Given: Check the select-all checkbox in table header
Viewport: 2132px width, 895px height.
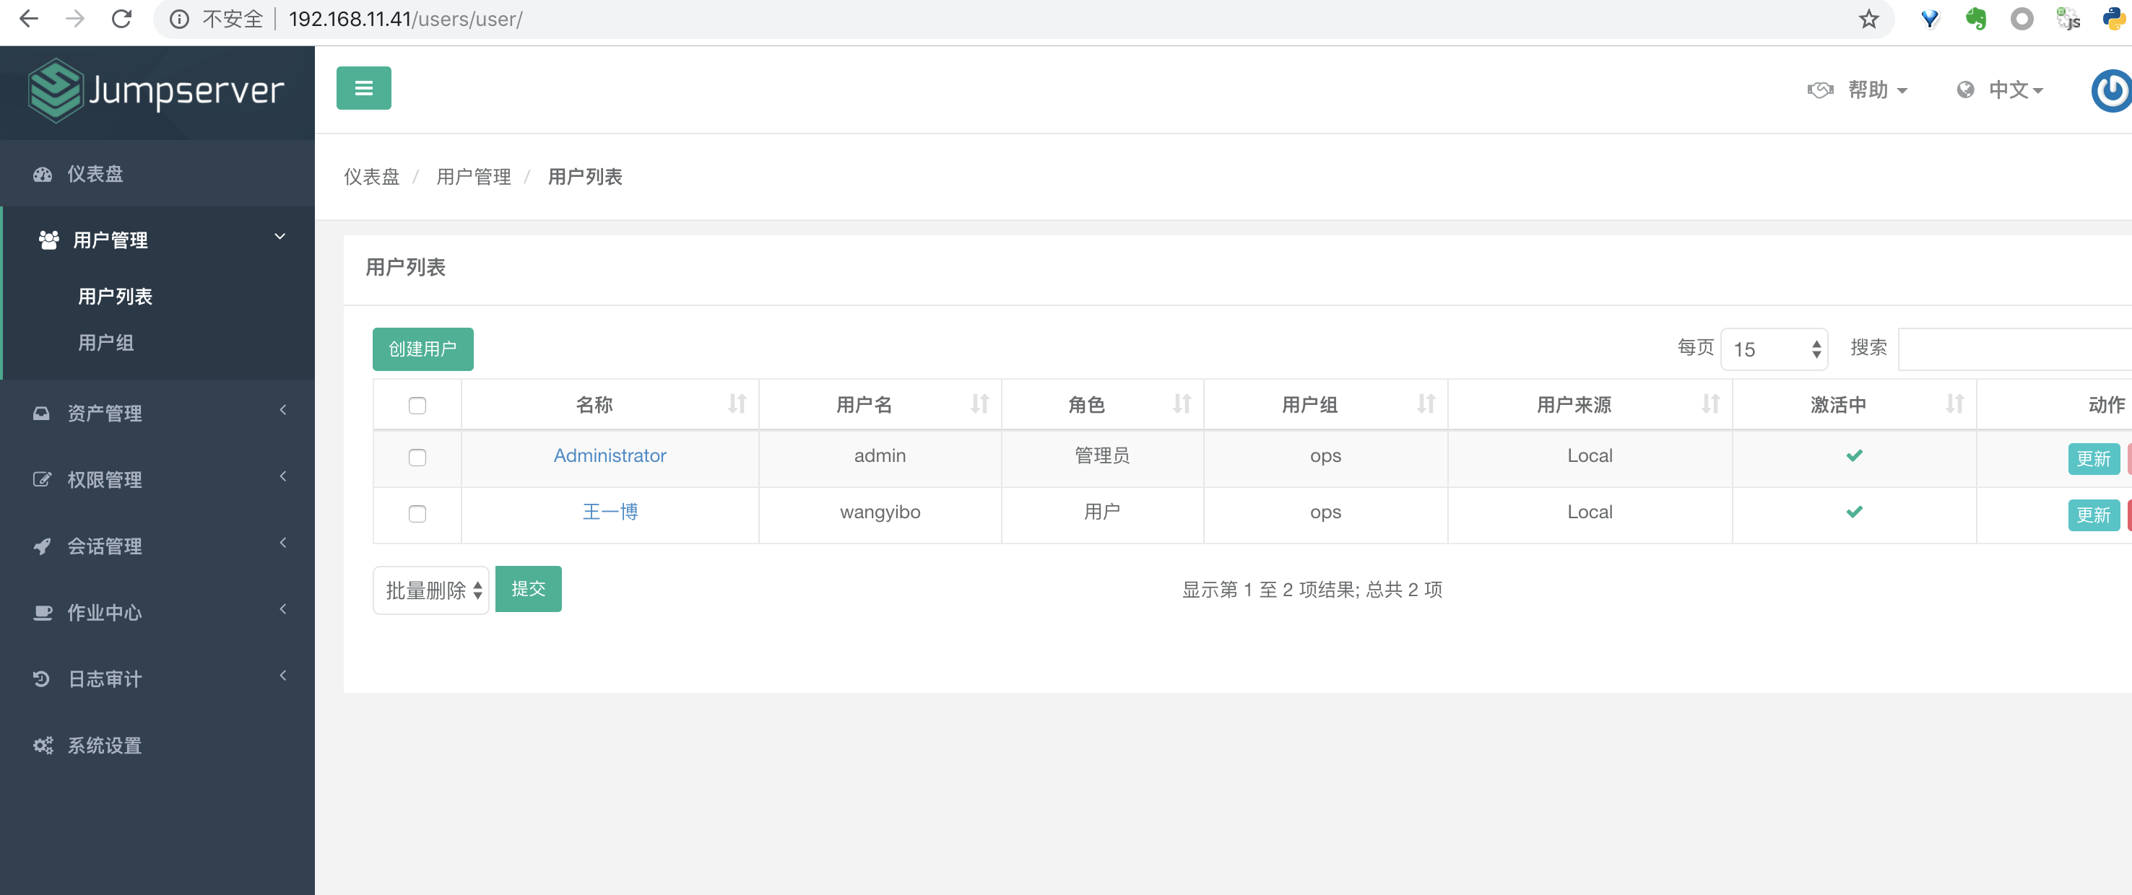Looking at the screenshot, I should (x=417, y=406).
